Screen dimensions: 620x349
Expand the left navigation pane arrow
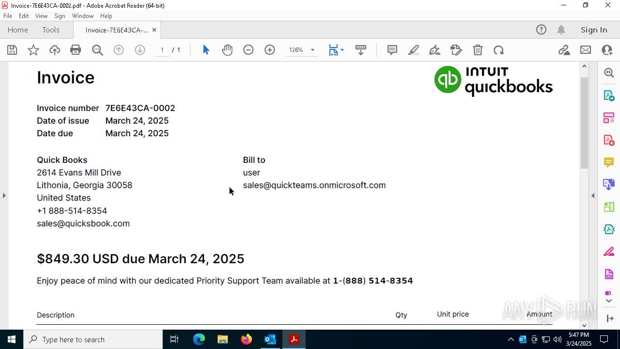click(x=4, y=195)
